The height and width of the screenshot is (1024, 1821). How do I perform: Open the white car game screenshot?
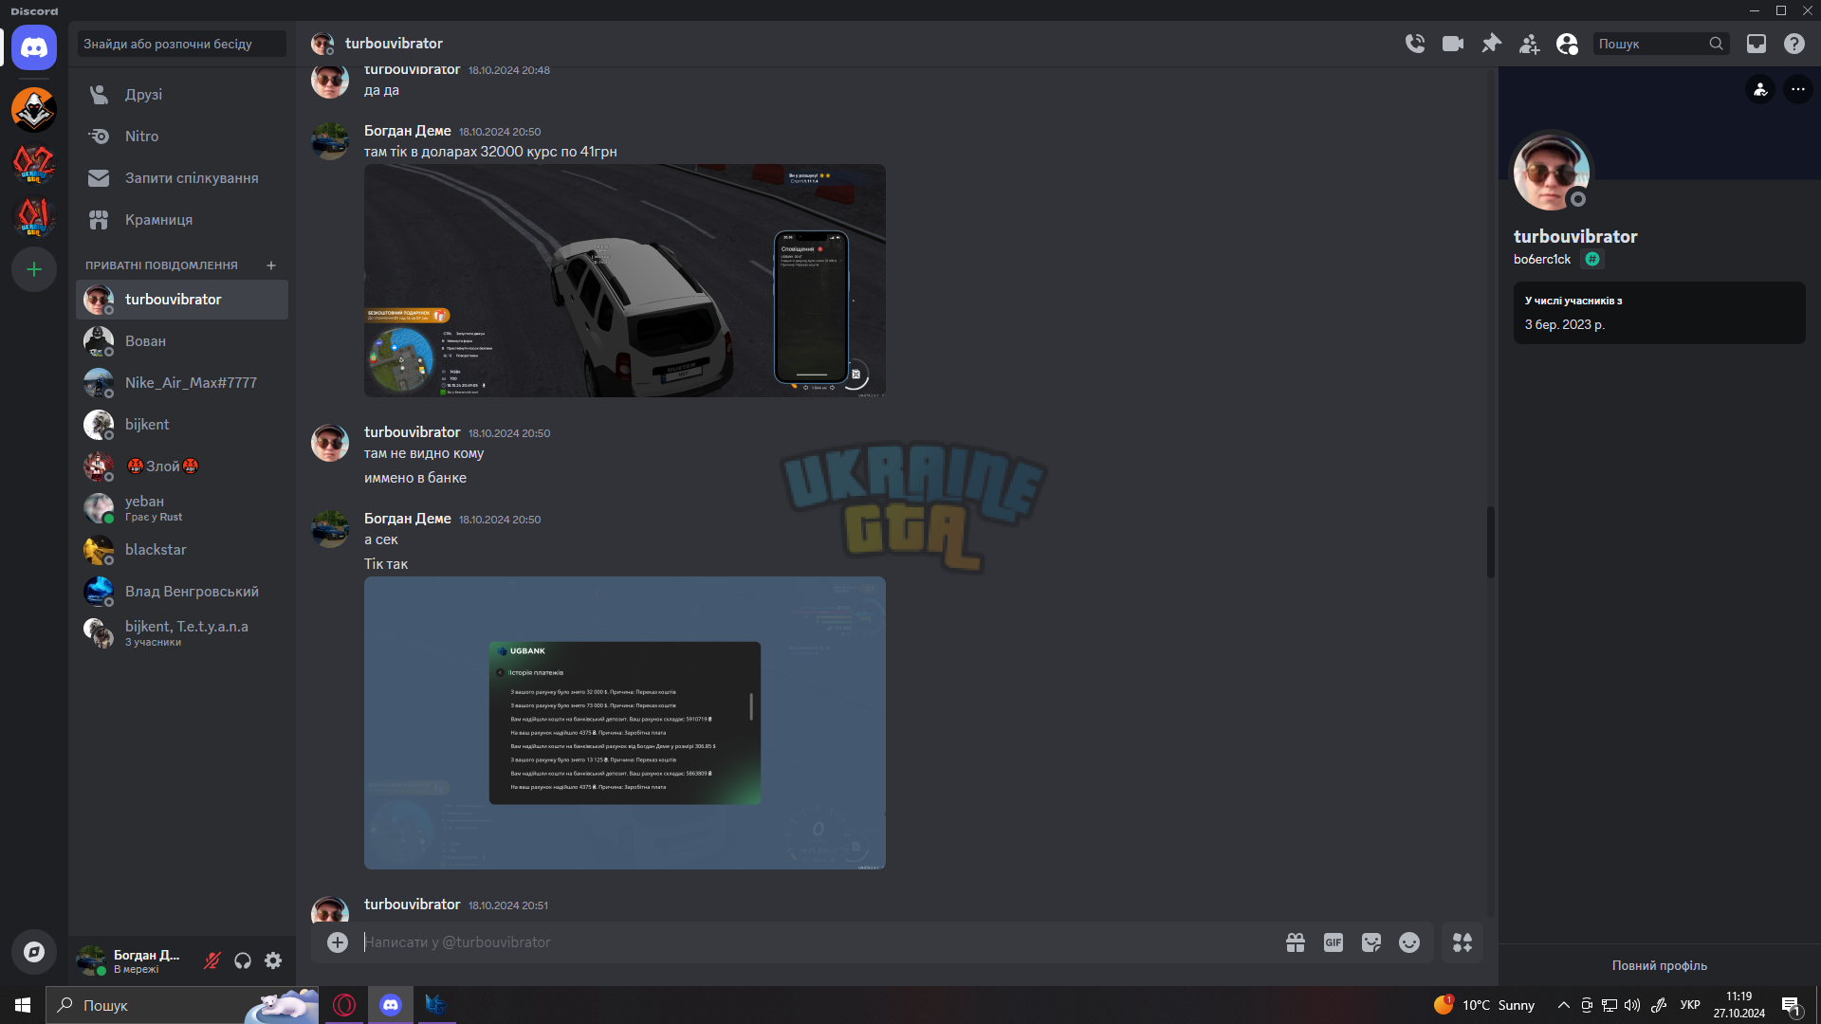click(x=625, y=281)
